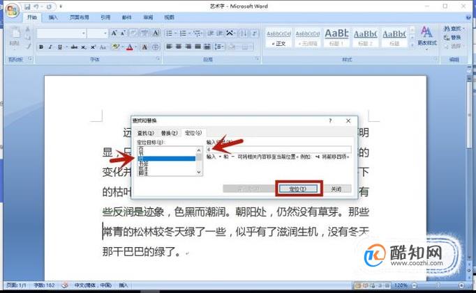476x293 pixels.
Task: Open the round Office button menu
Action: [x=12, y=11]
